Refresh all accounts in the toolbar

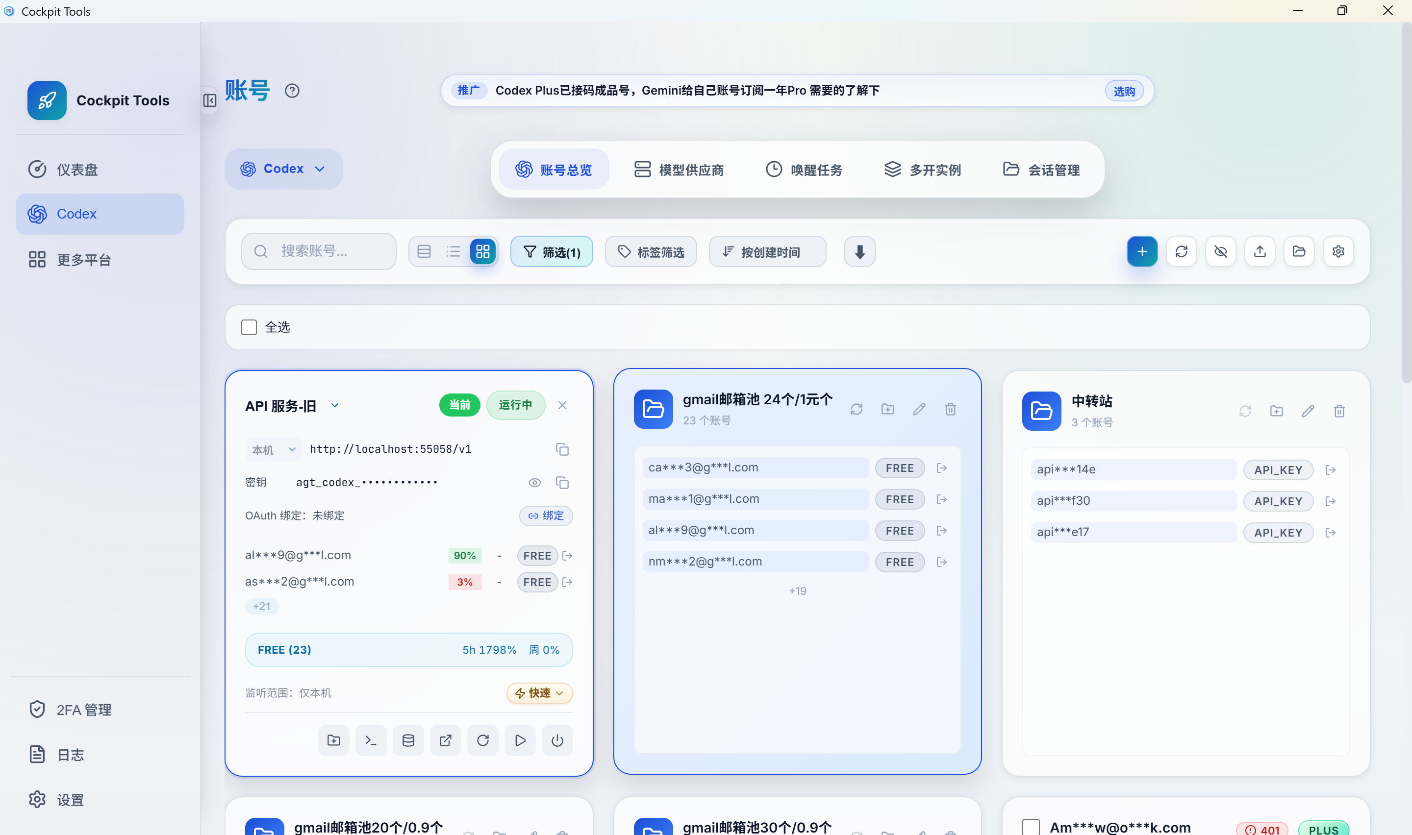(1181, 251)
